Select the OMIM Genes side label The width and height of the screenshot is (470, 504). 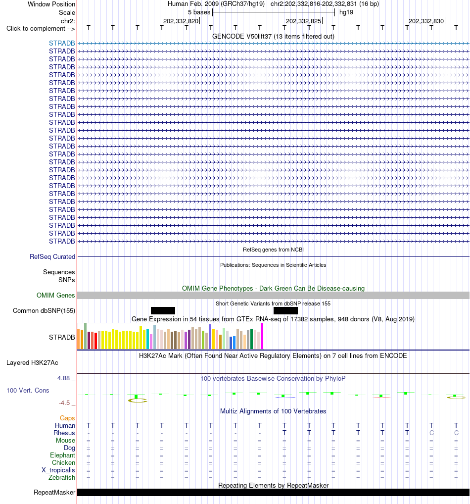click(x=55, y=295)
